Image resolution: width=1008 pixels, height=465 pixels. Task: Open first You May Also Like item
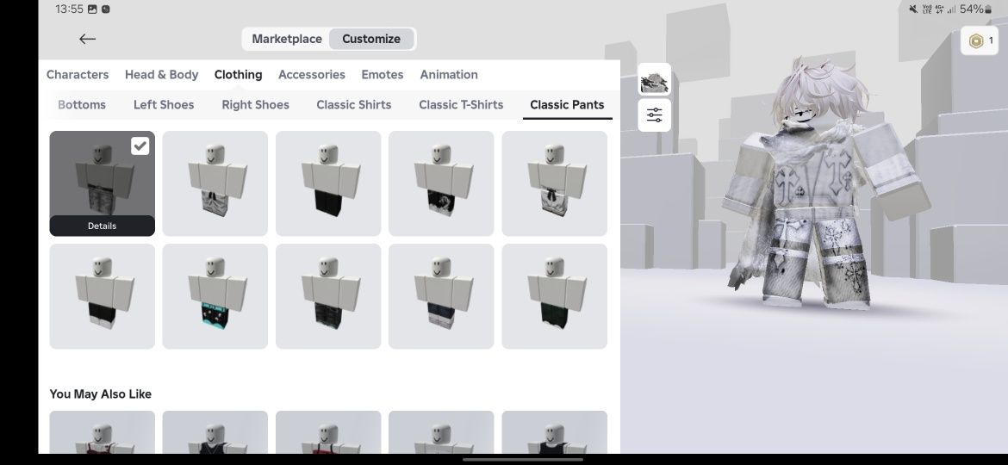click(x=103, y=432)
